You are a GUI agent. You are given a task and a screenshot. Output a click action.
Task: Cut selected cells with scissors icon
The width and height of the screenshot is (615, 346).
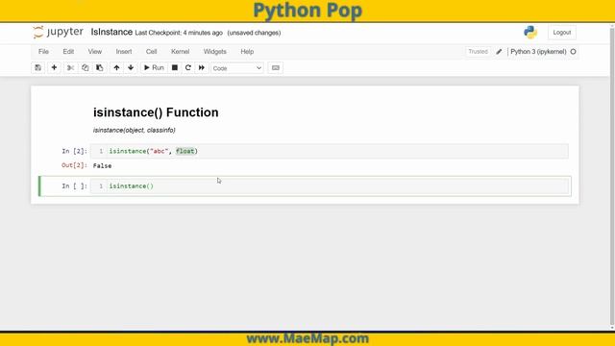(x=70, y=68)
